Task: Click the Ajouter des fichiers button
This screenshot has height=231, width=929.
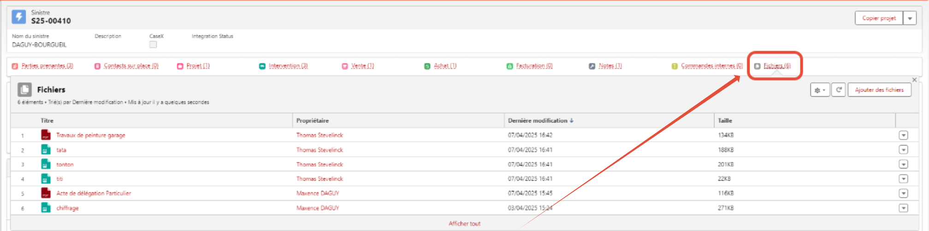Action: [879, 90]
